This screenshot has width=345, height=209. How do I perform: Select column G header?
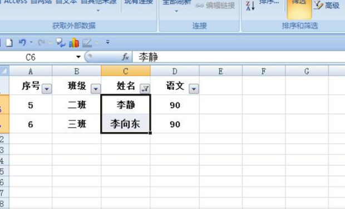pyautogui.click(x=307, y=71)
